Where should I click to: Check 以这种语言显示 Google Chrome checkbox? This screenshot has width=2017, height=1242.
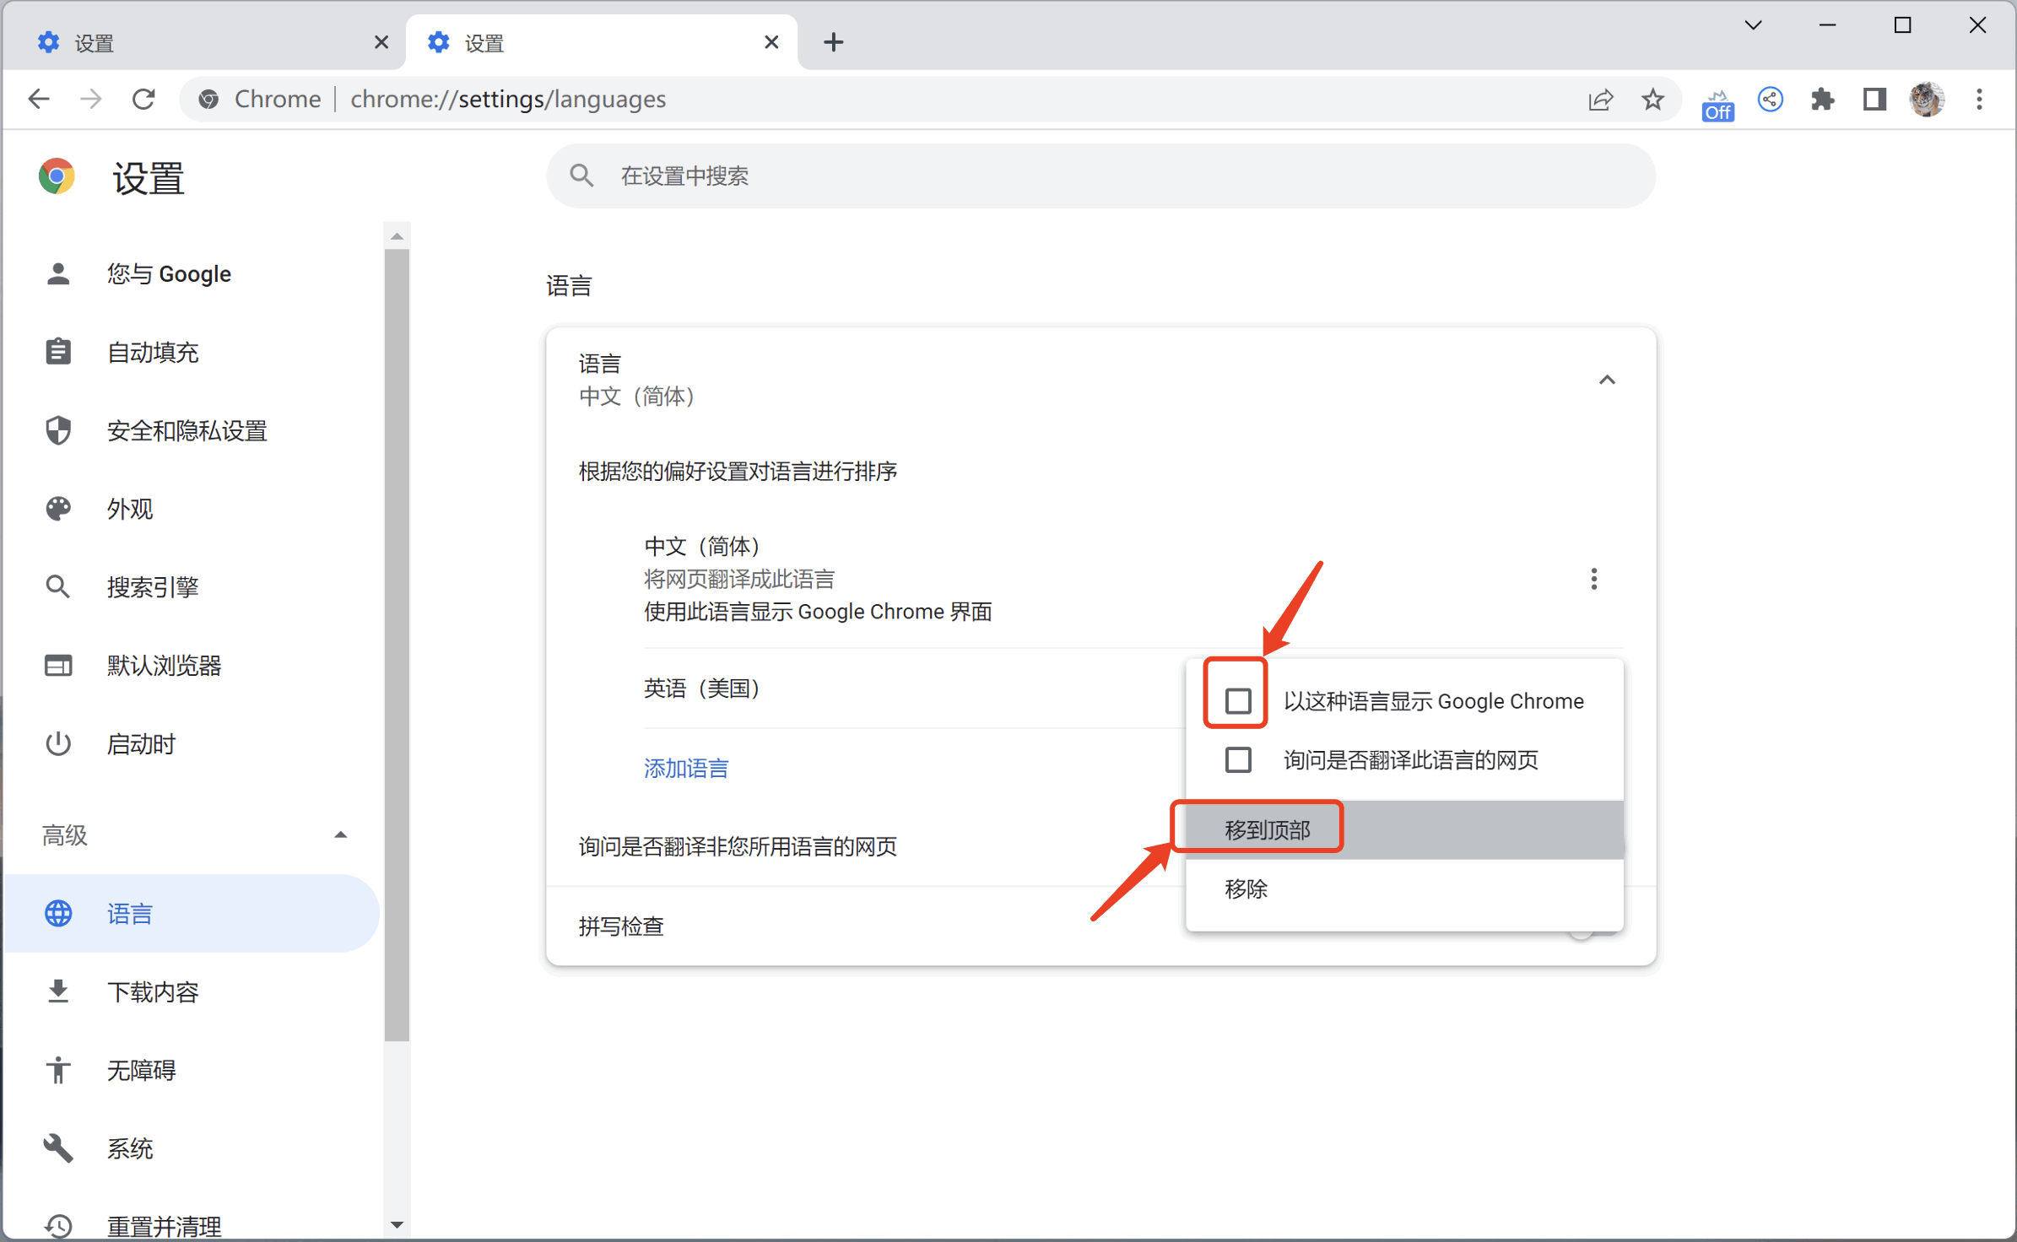(x=1238, y=700)
